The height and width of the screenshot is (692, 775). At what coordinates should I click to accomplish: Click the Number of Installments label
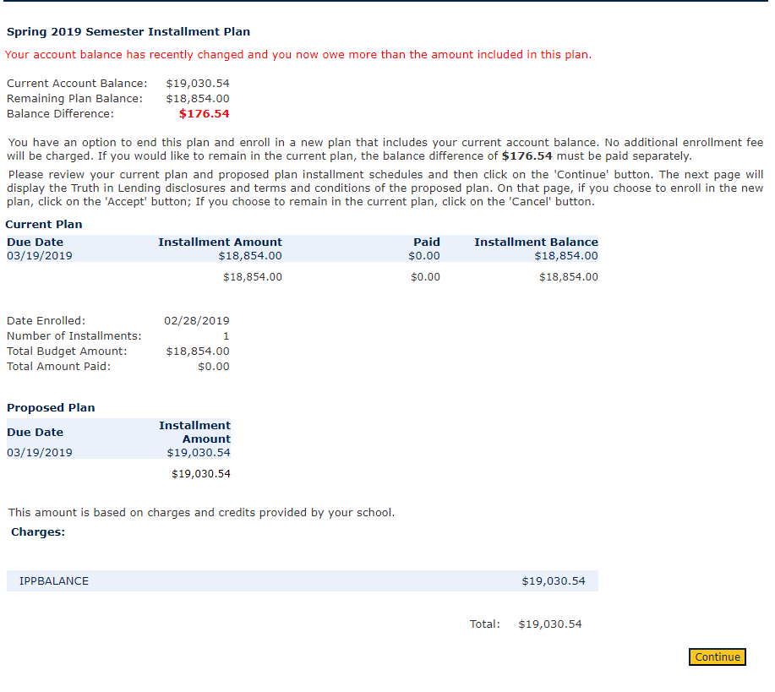point(74,336)
